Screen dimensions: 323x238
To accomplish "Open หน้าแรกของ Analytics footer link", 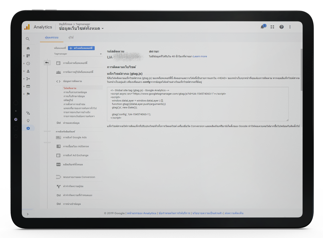I will tap(141, 213).
